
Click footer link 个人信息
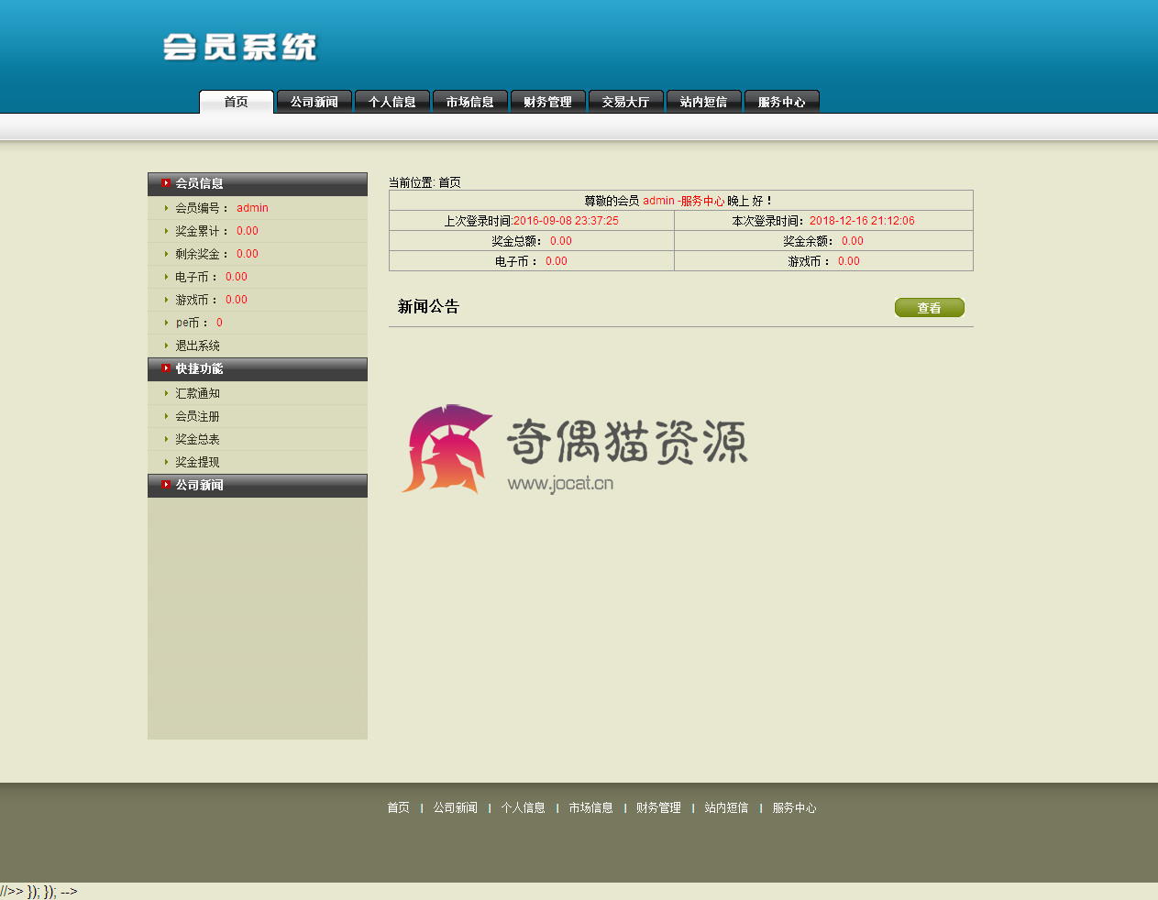coord(524,807)
